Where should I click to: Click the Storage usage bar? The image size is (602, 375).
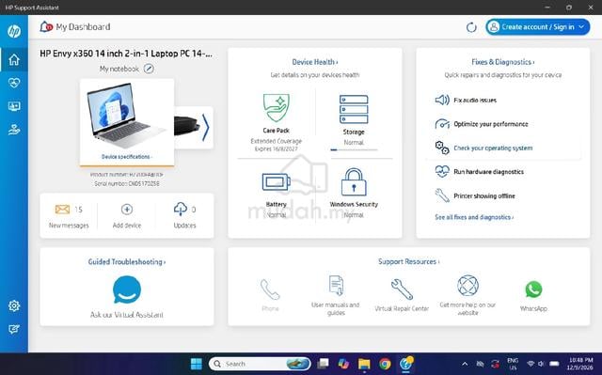pyautogui.click(x=354, y=150)
